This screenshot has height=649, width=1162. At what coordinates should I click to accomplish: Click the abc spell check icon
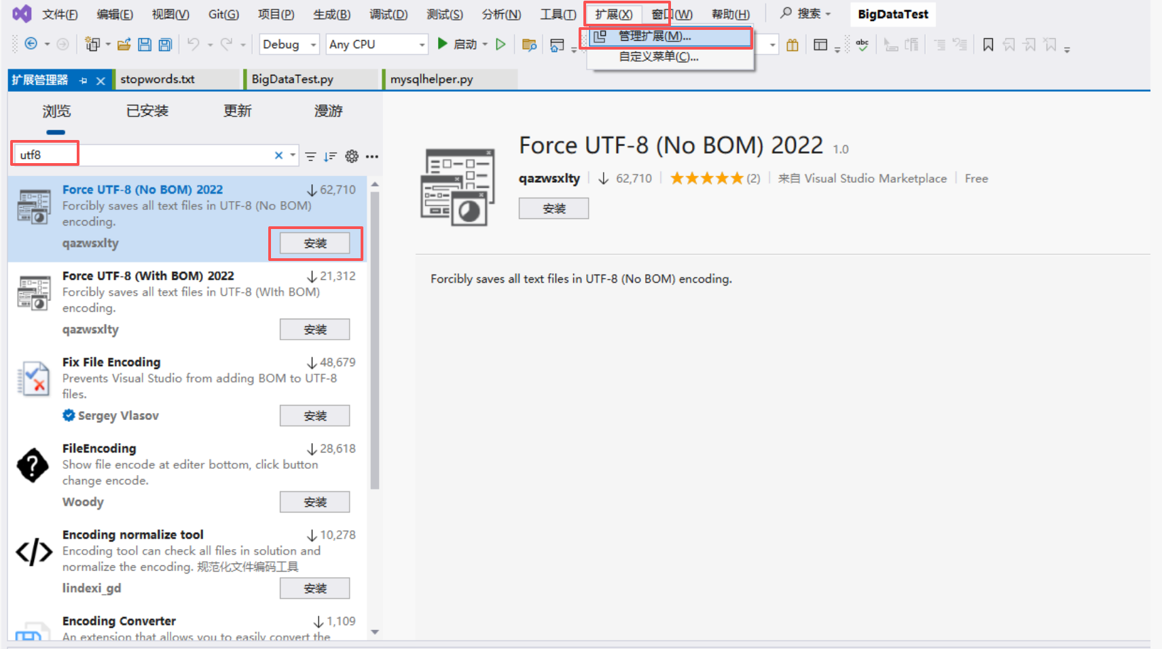(863, 45)
